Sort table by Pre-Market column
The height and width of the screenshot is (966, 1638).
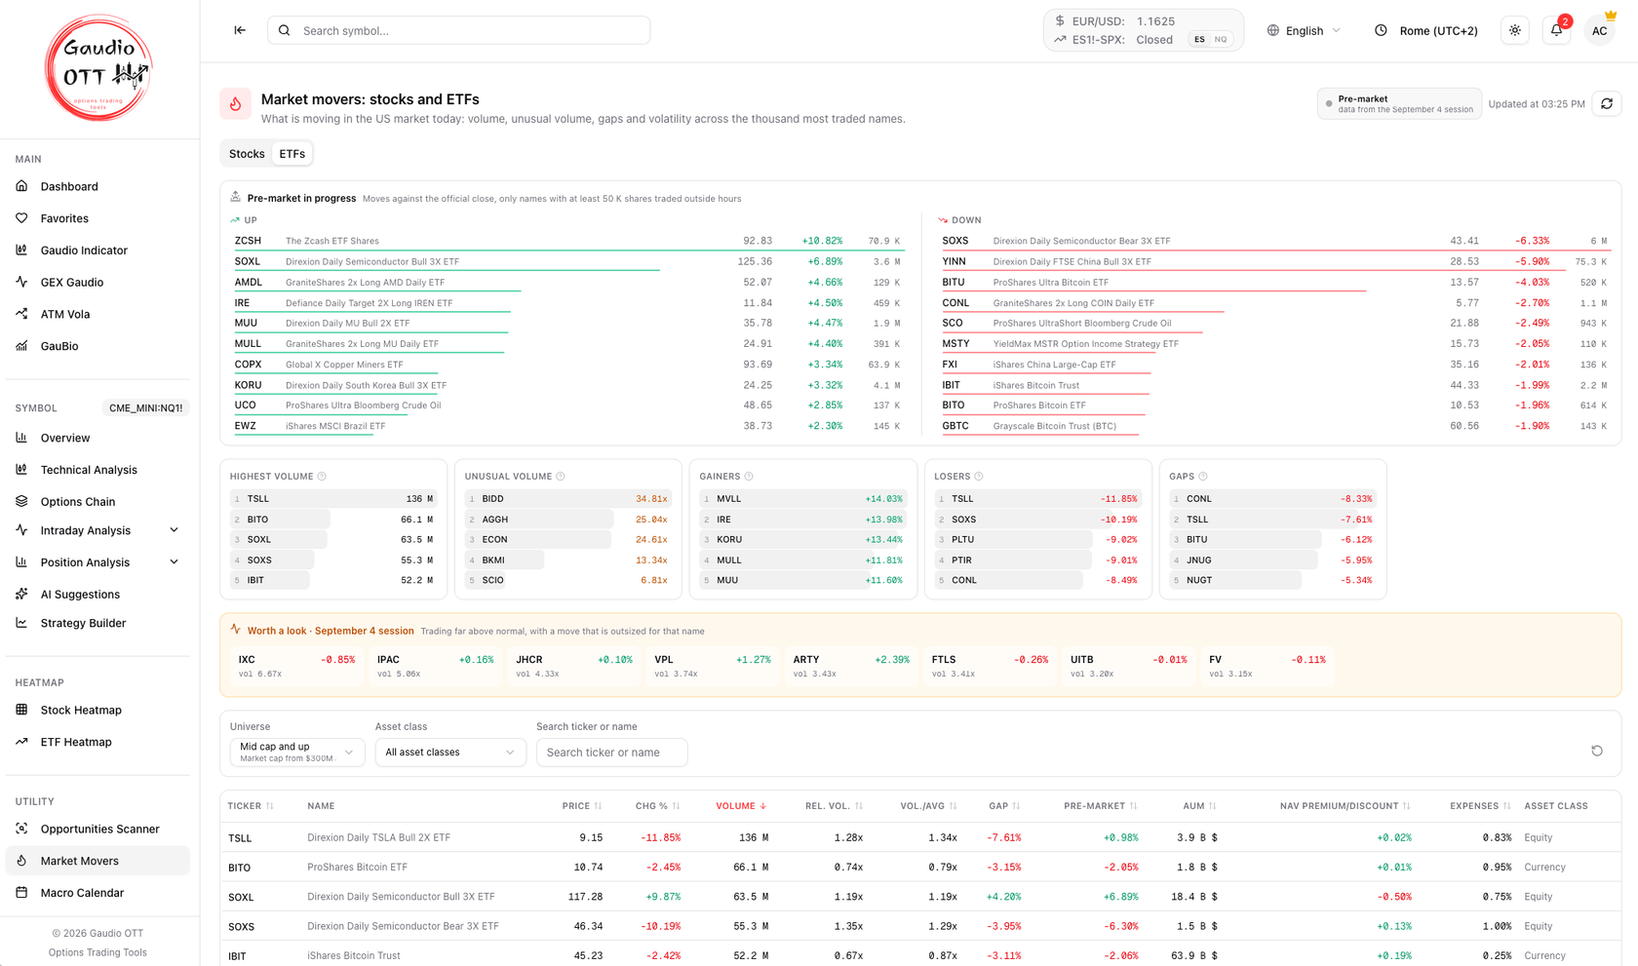(x=1101, y=806)
